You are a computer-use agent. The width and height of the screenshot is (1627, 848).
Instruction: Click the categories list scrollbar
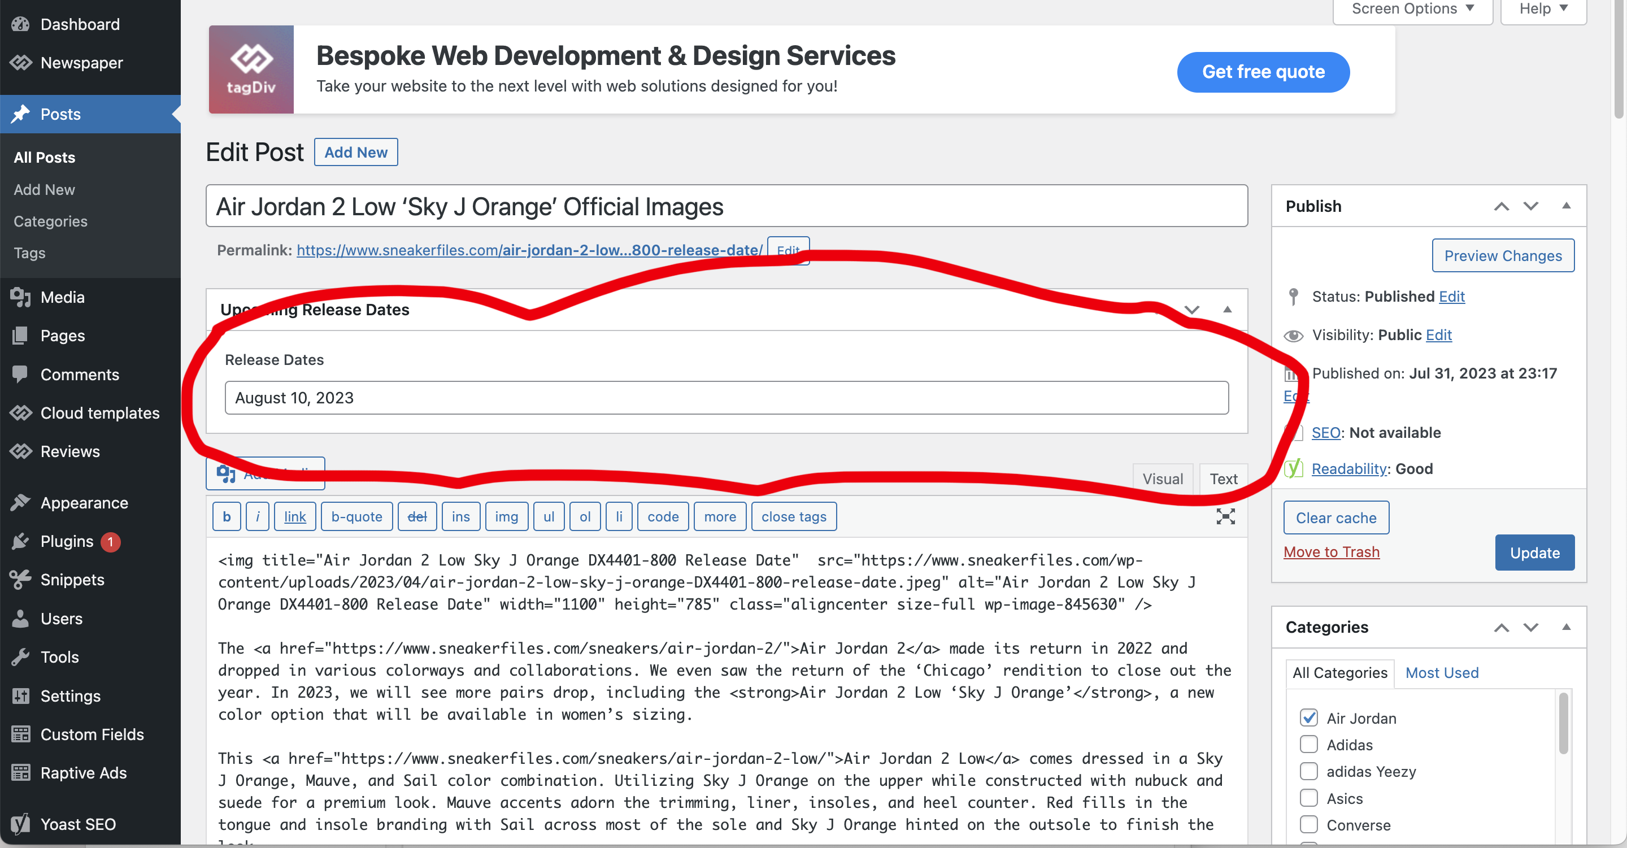(x=1564, y=723)
